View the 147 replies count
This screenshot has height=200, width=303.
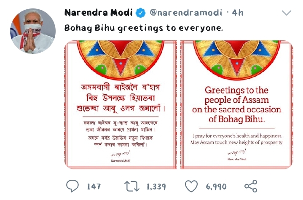[94, 187]
